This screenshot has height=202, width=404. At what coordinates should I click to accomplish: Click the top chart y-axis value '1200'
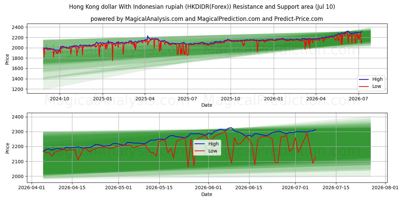18,89
